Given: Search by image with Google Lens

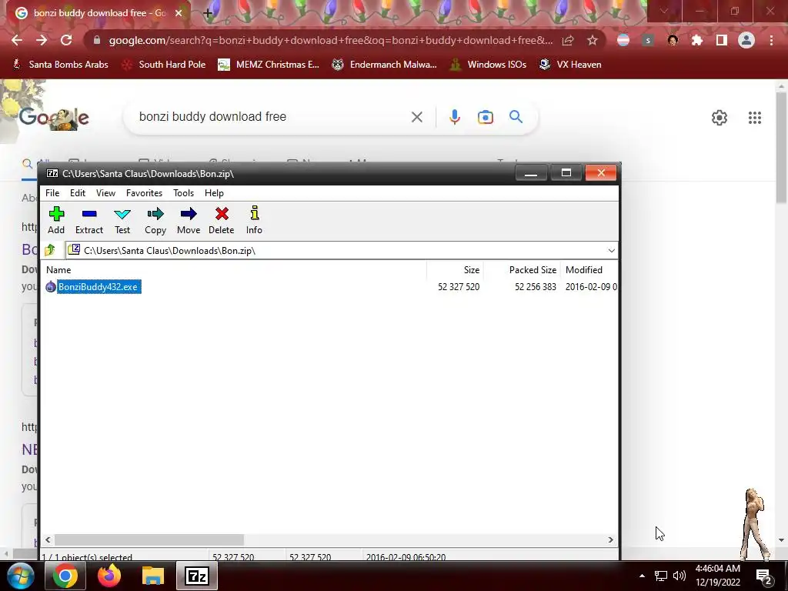Looking at the screenshot, I should (x=485, y=117).
